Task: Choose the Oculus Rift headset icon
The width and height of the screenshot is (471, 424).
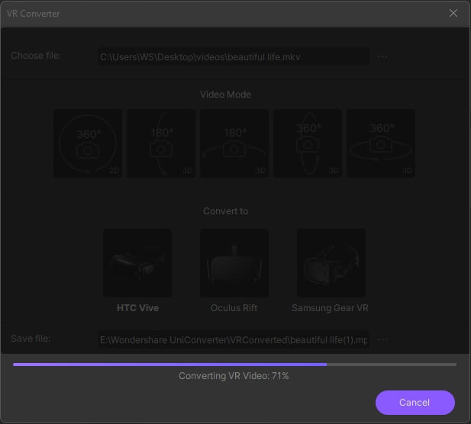Action: click(234, 263)
